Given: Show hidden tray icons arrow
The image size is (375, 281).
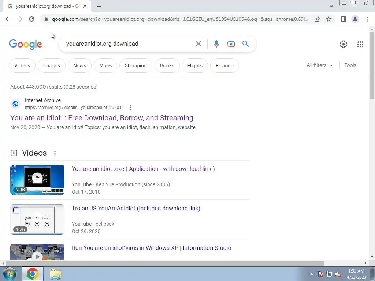Looking at the screenshot, I should click(311, 274).
